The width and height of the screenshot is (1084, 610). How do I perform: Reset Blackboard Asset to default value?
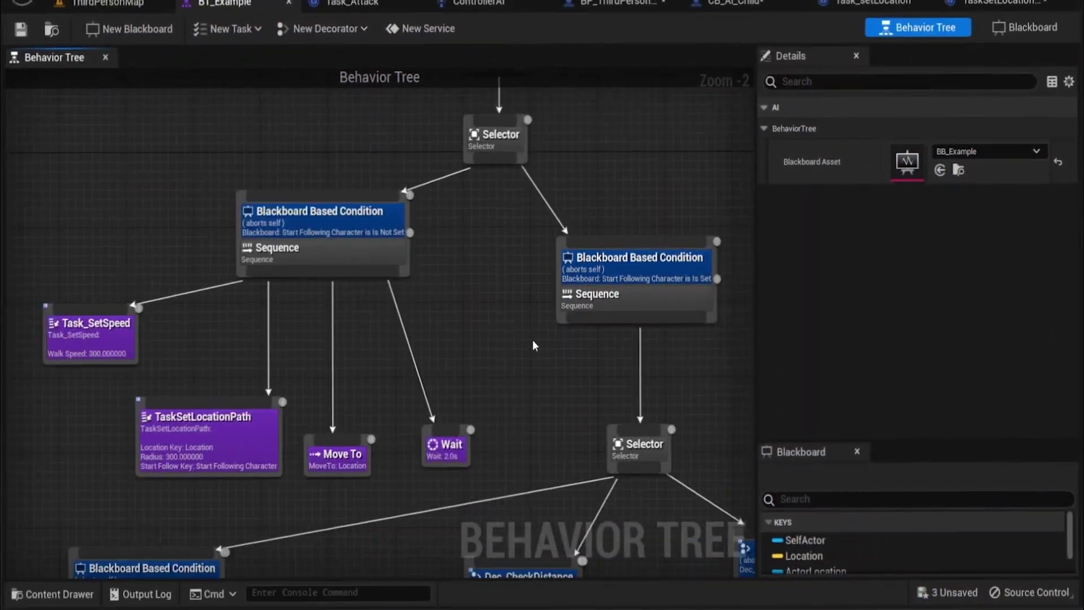click(x=1058, y=162)
